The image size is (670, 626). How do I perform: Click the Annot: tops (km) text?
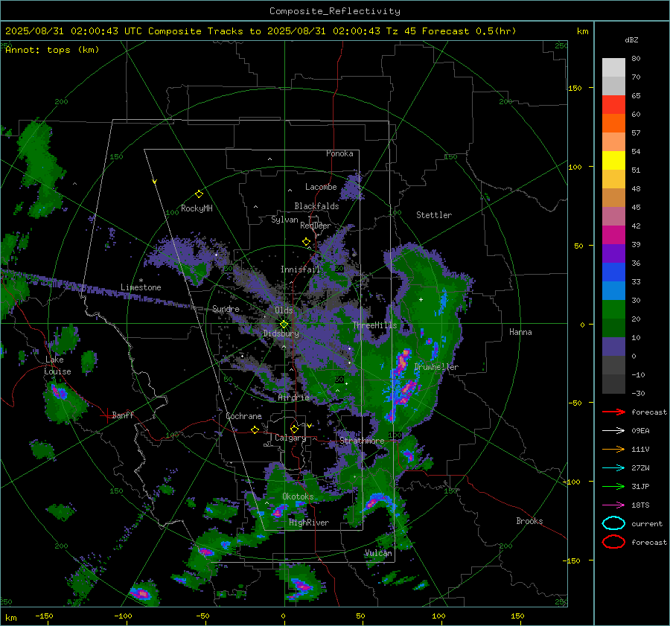pos(52,50)
